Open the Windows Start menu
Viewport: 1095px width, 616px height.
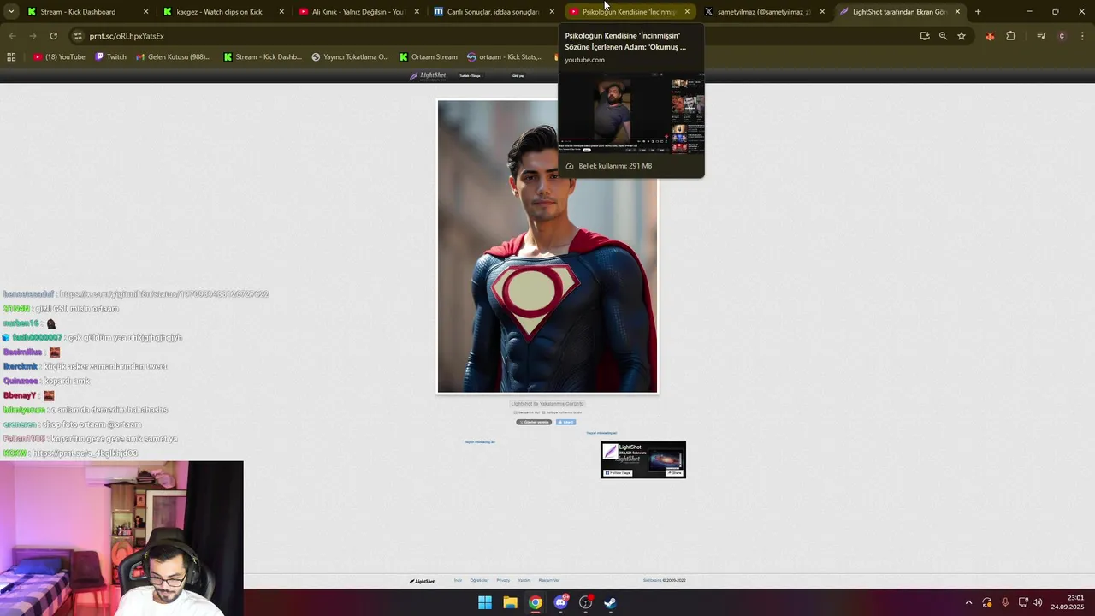tap(485, 602)
